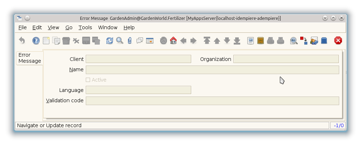Click the Name text field

212,69
